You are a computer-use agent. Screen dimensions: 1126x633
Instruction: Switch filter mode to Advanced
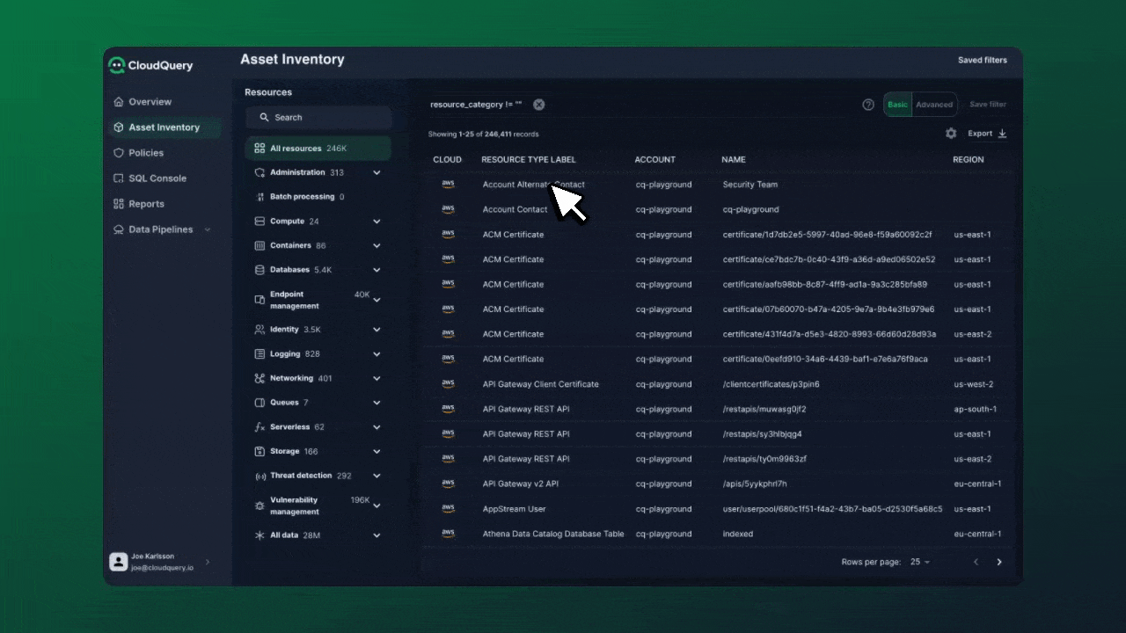(933, 105)
